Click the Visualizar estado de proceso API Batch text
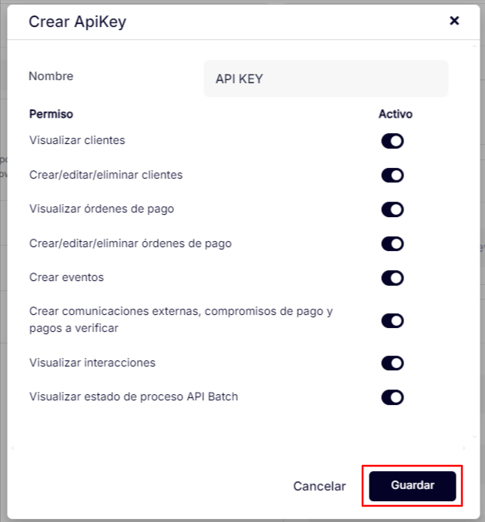 point(134,397)
